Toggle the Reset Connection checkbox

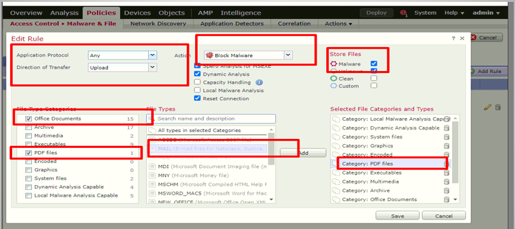coord(197,98)
